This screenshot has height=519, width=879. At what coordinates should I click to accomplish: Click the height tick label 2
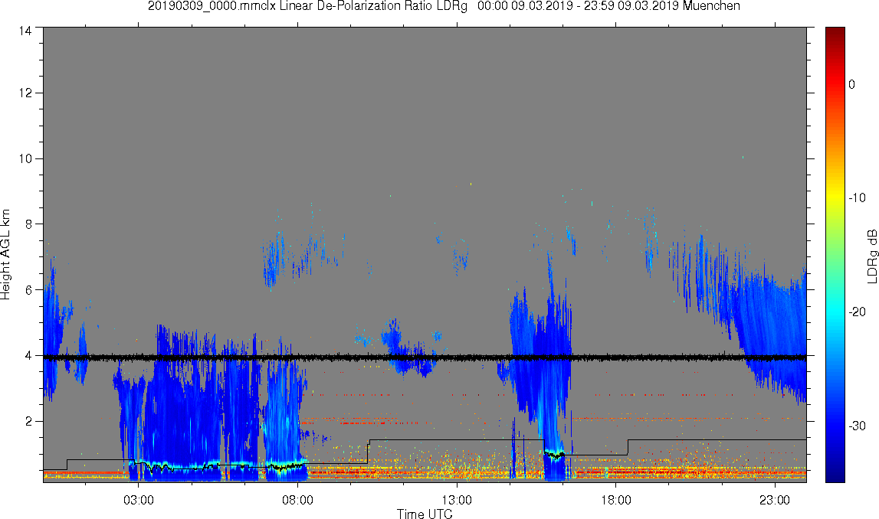click(x=28, y=421)
